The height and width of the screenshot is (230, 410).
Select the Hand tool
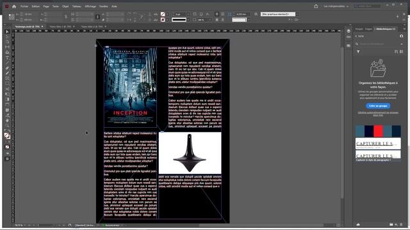pos(7,121)
